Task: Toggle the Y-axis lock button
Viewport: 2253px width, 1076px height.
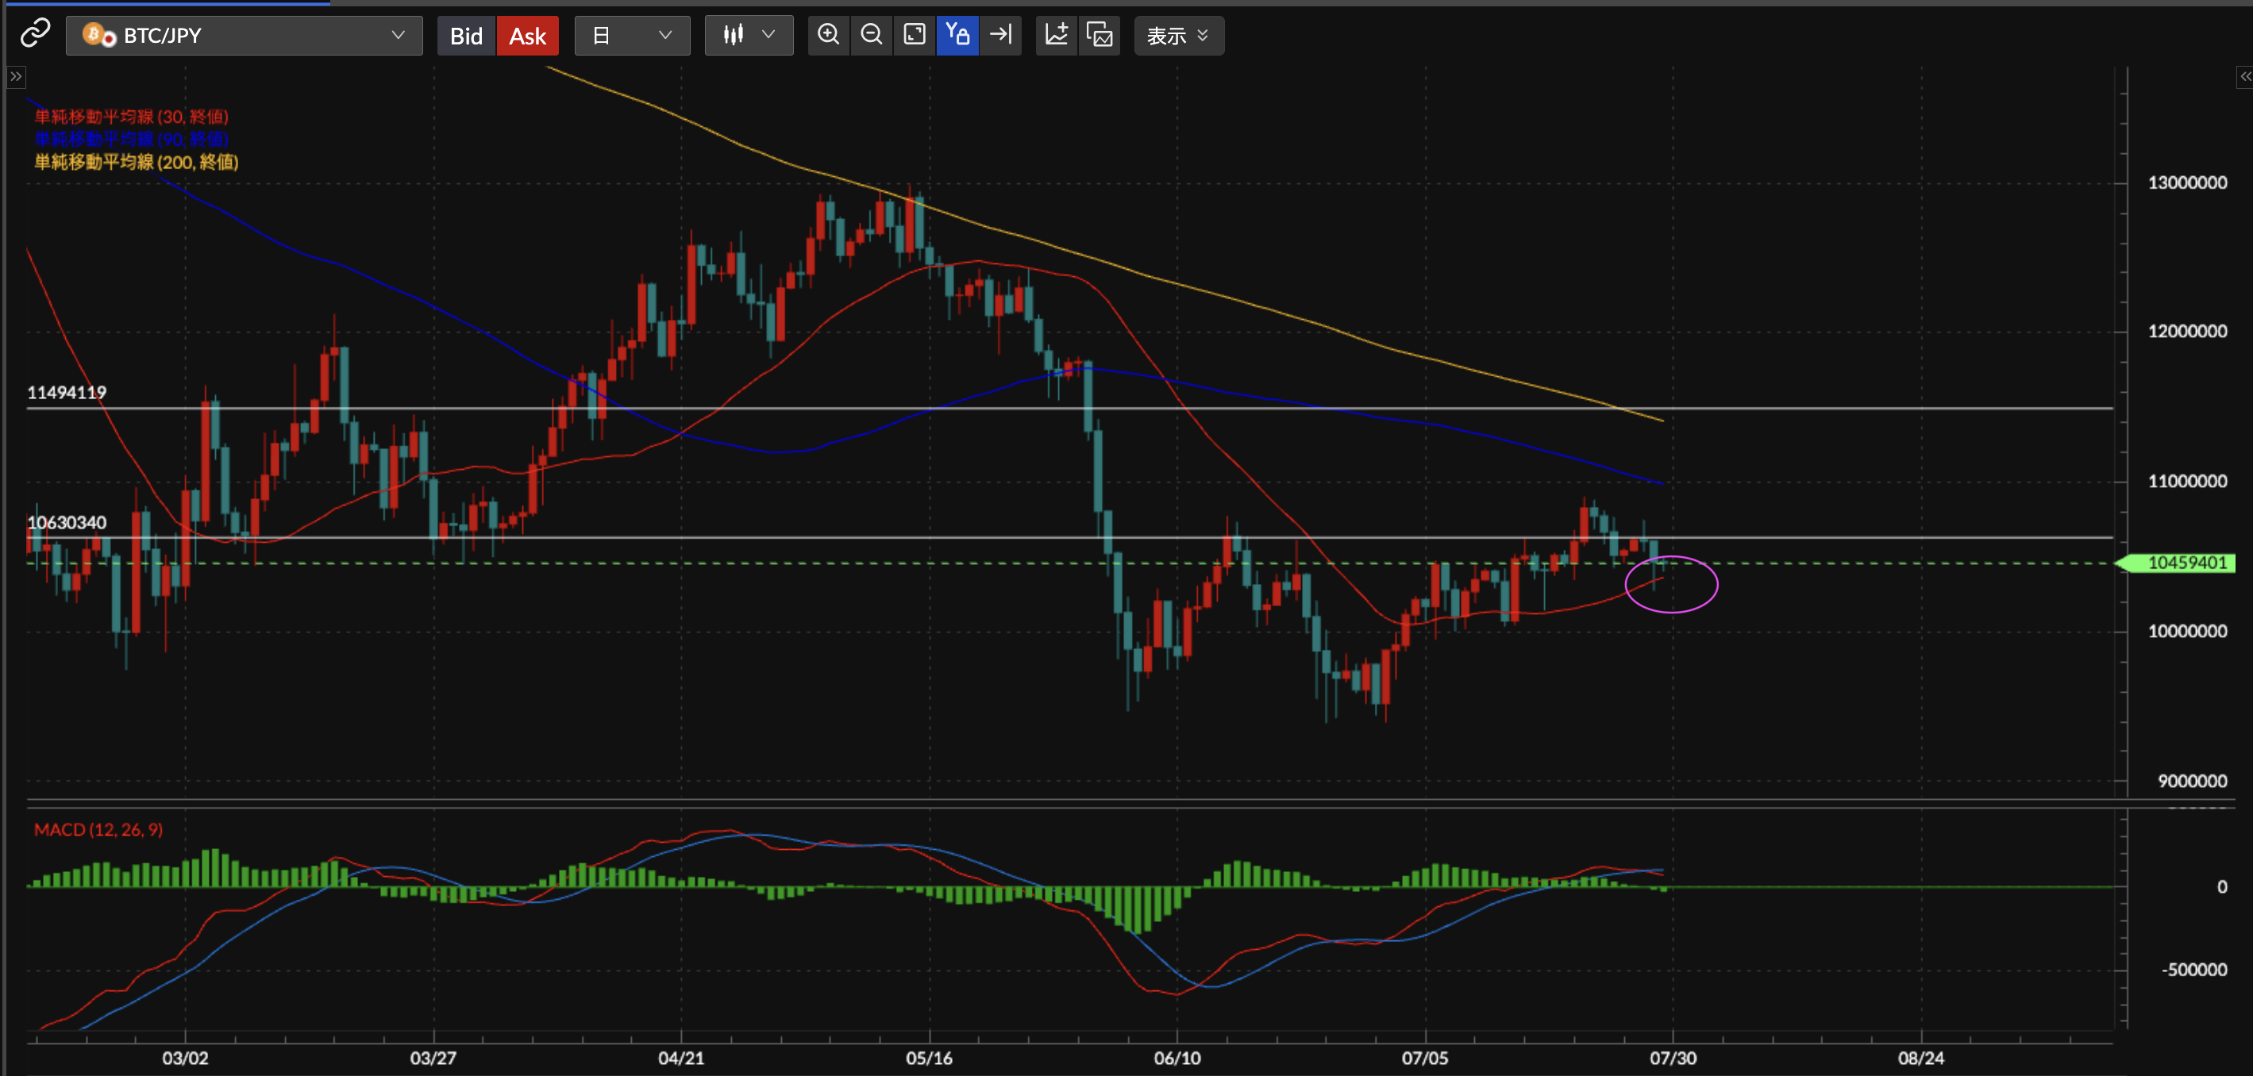Action: click(x=957, y=34)
